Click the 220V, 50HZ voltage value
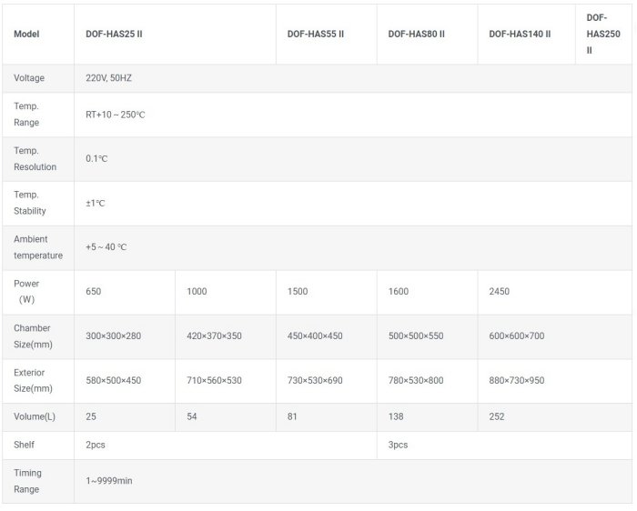Image resolution: width=637 pixels, height=511 pixels. click(108, 78)
